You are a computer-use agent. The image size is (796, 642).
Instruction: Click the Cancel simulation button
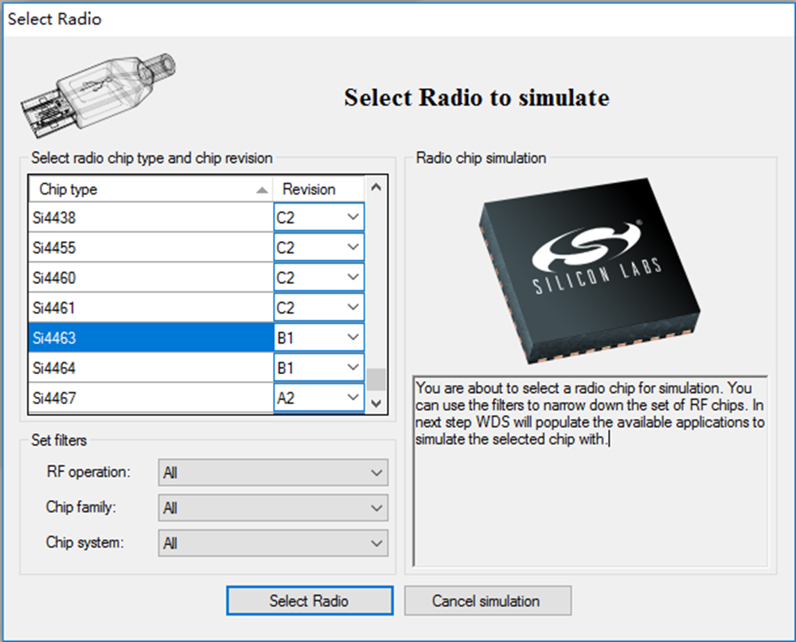coord(486,601)
